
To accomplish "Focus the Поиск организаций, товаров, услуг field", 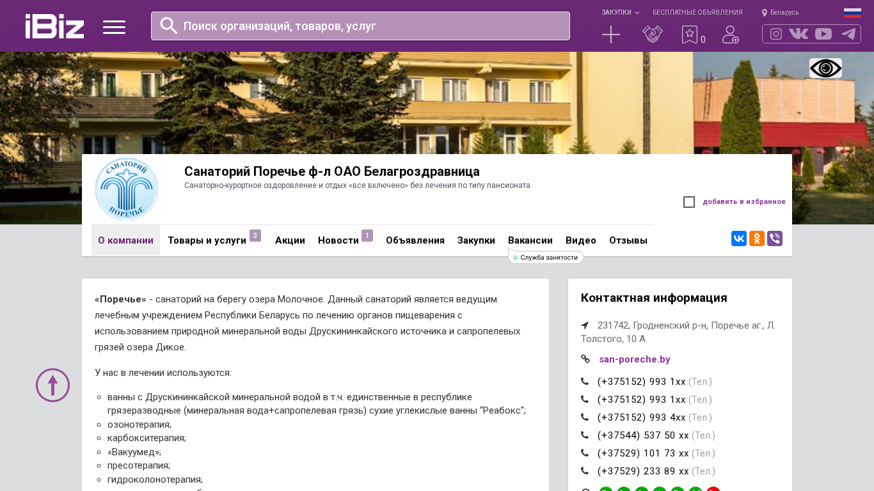I will click(x=360, y=26).
